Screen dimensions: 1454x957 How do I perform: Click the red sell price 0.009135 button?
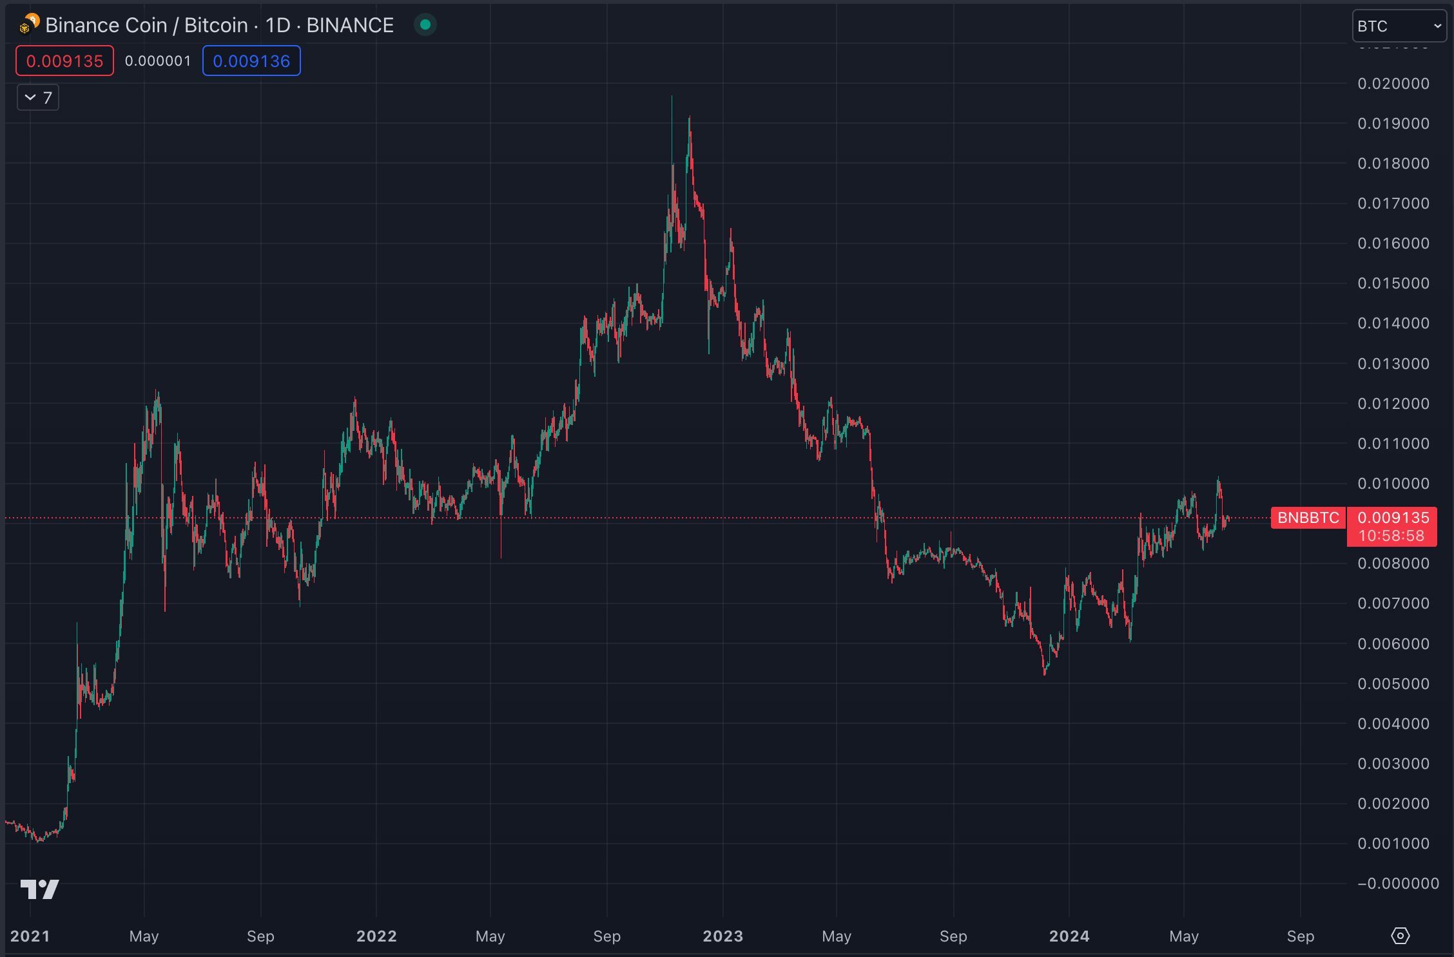point(64,61)
